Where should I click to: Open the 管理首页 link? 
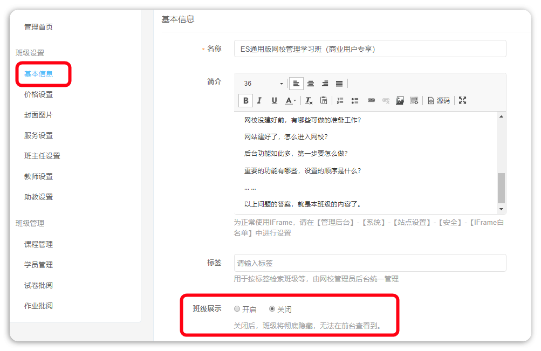[x=38, y=27]
